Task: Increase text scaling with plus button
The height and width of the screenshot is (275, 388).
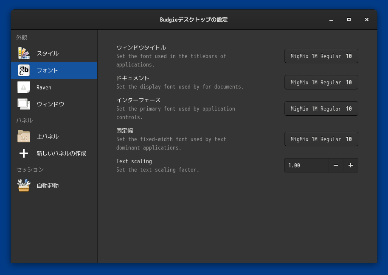Action: point(351,165)
